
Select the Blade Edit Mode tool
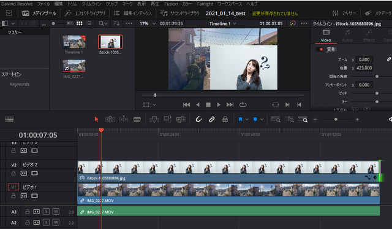coord(137,120)
